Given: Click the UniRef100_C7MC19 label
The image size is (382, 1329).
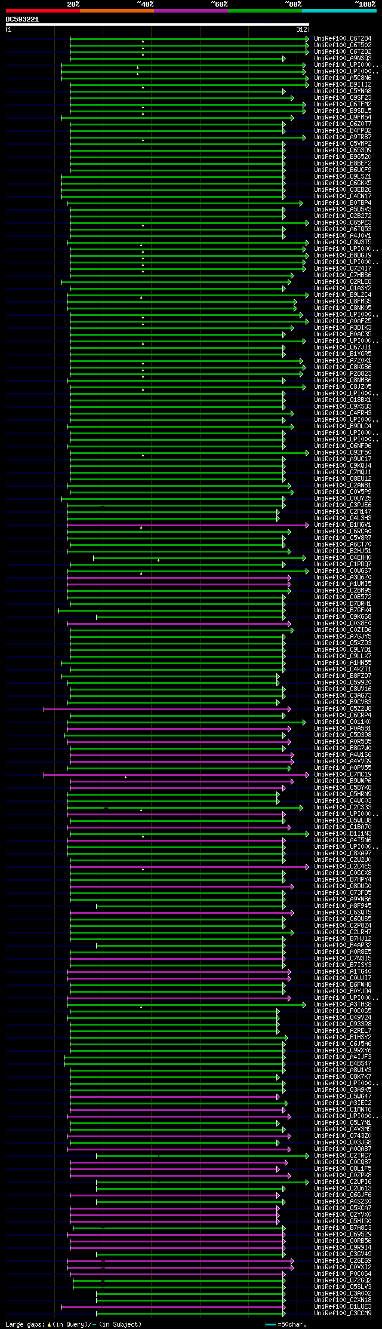Looking at the screenshot, I should 343,775.
